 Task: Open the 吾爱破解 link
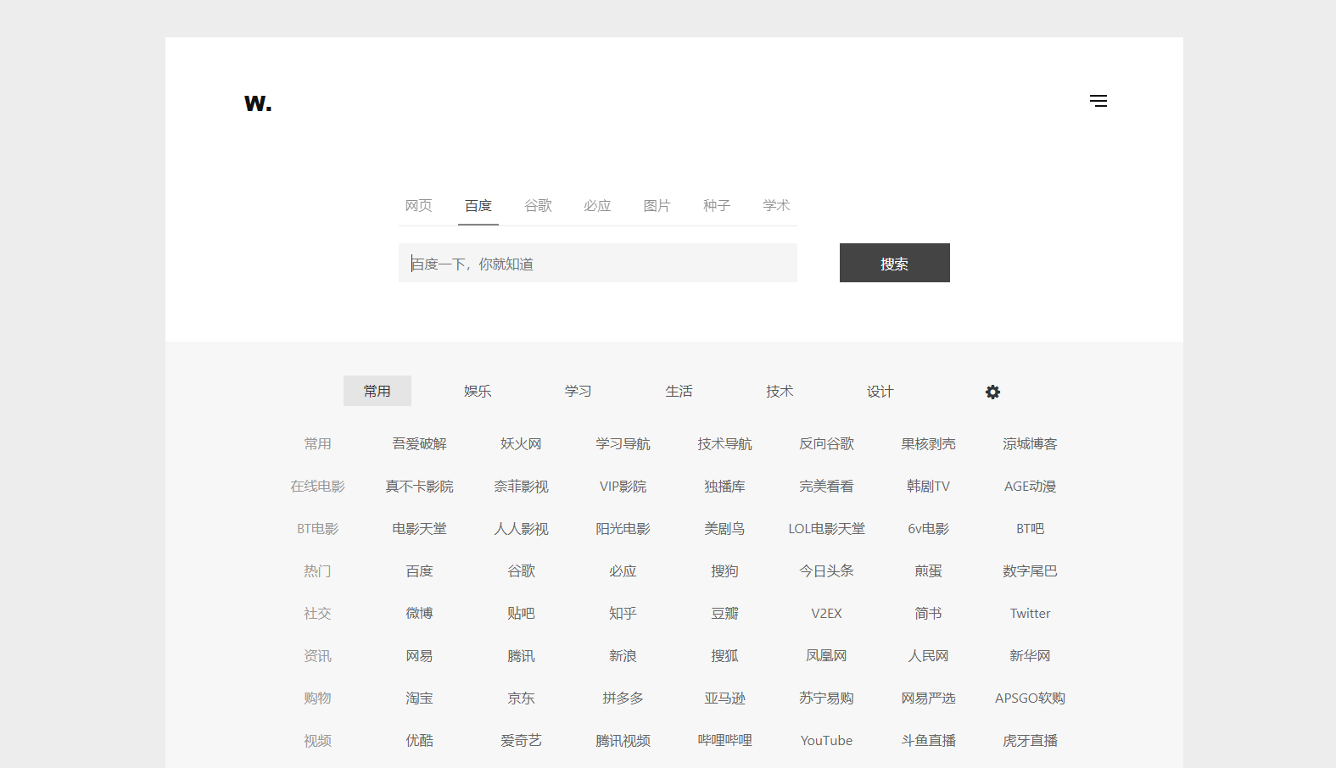click(x=419, y=444)
